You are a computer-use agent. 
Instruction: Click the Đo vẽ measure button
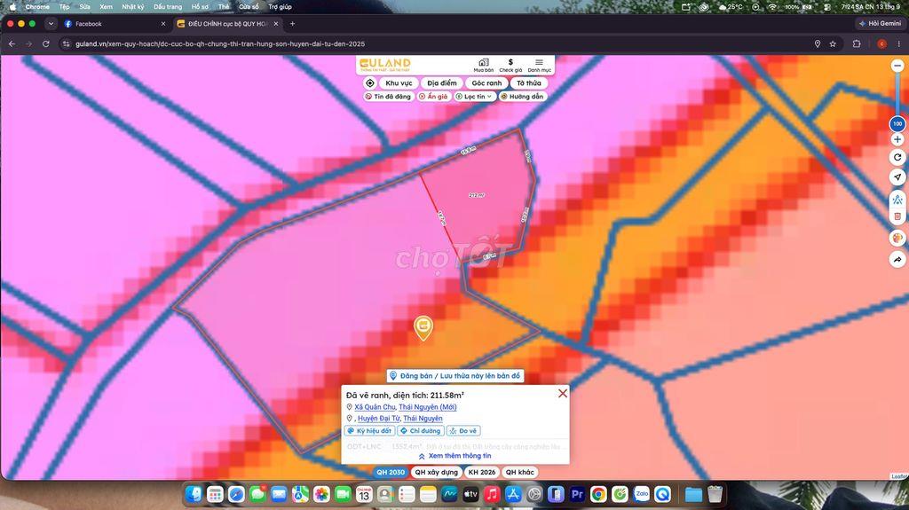click(463, 430)
